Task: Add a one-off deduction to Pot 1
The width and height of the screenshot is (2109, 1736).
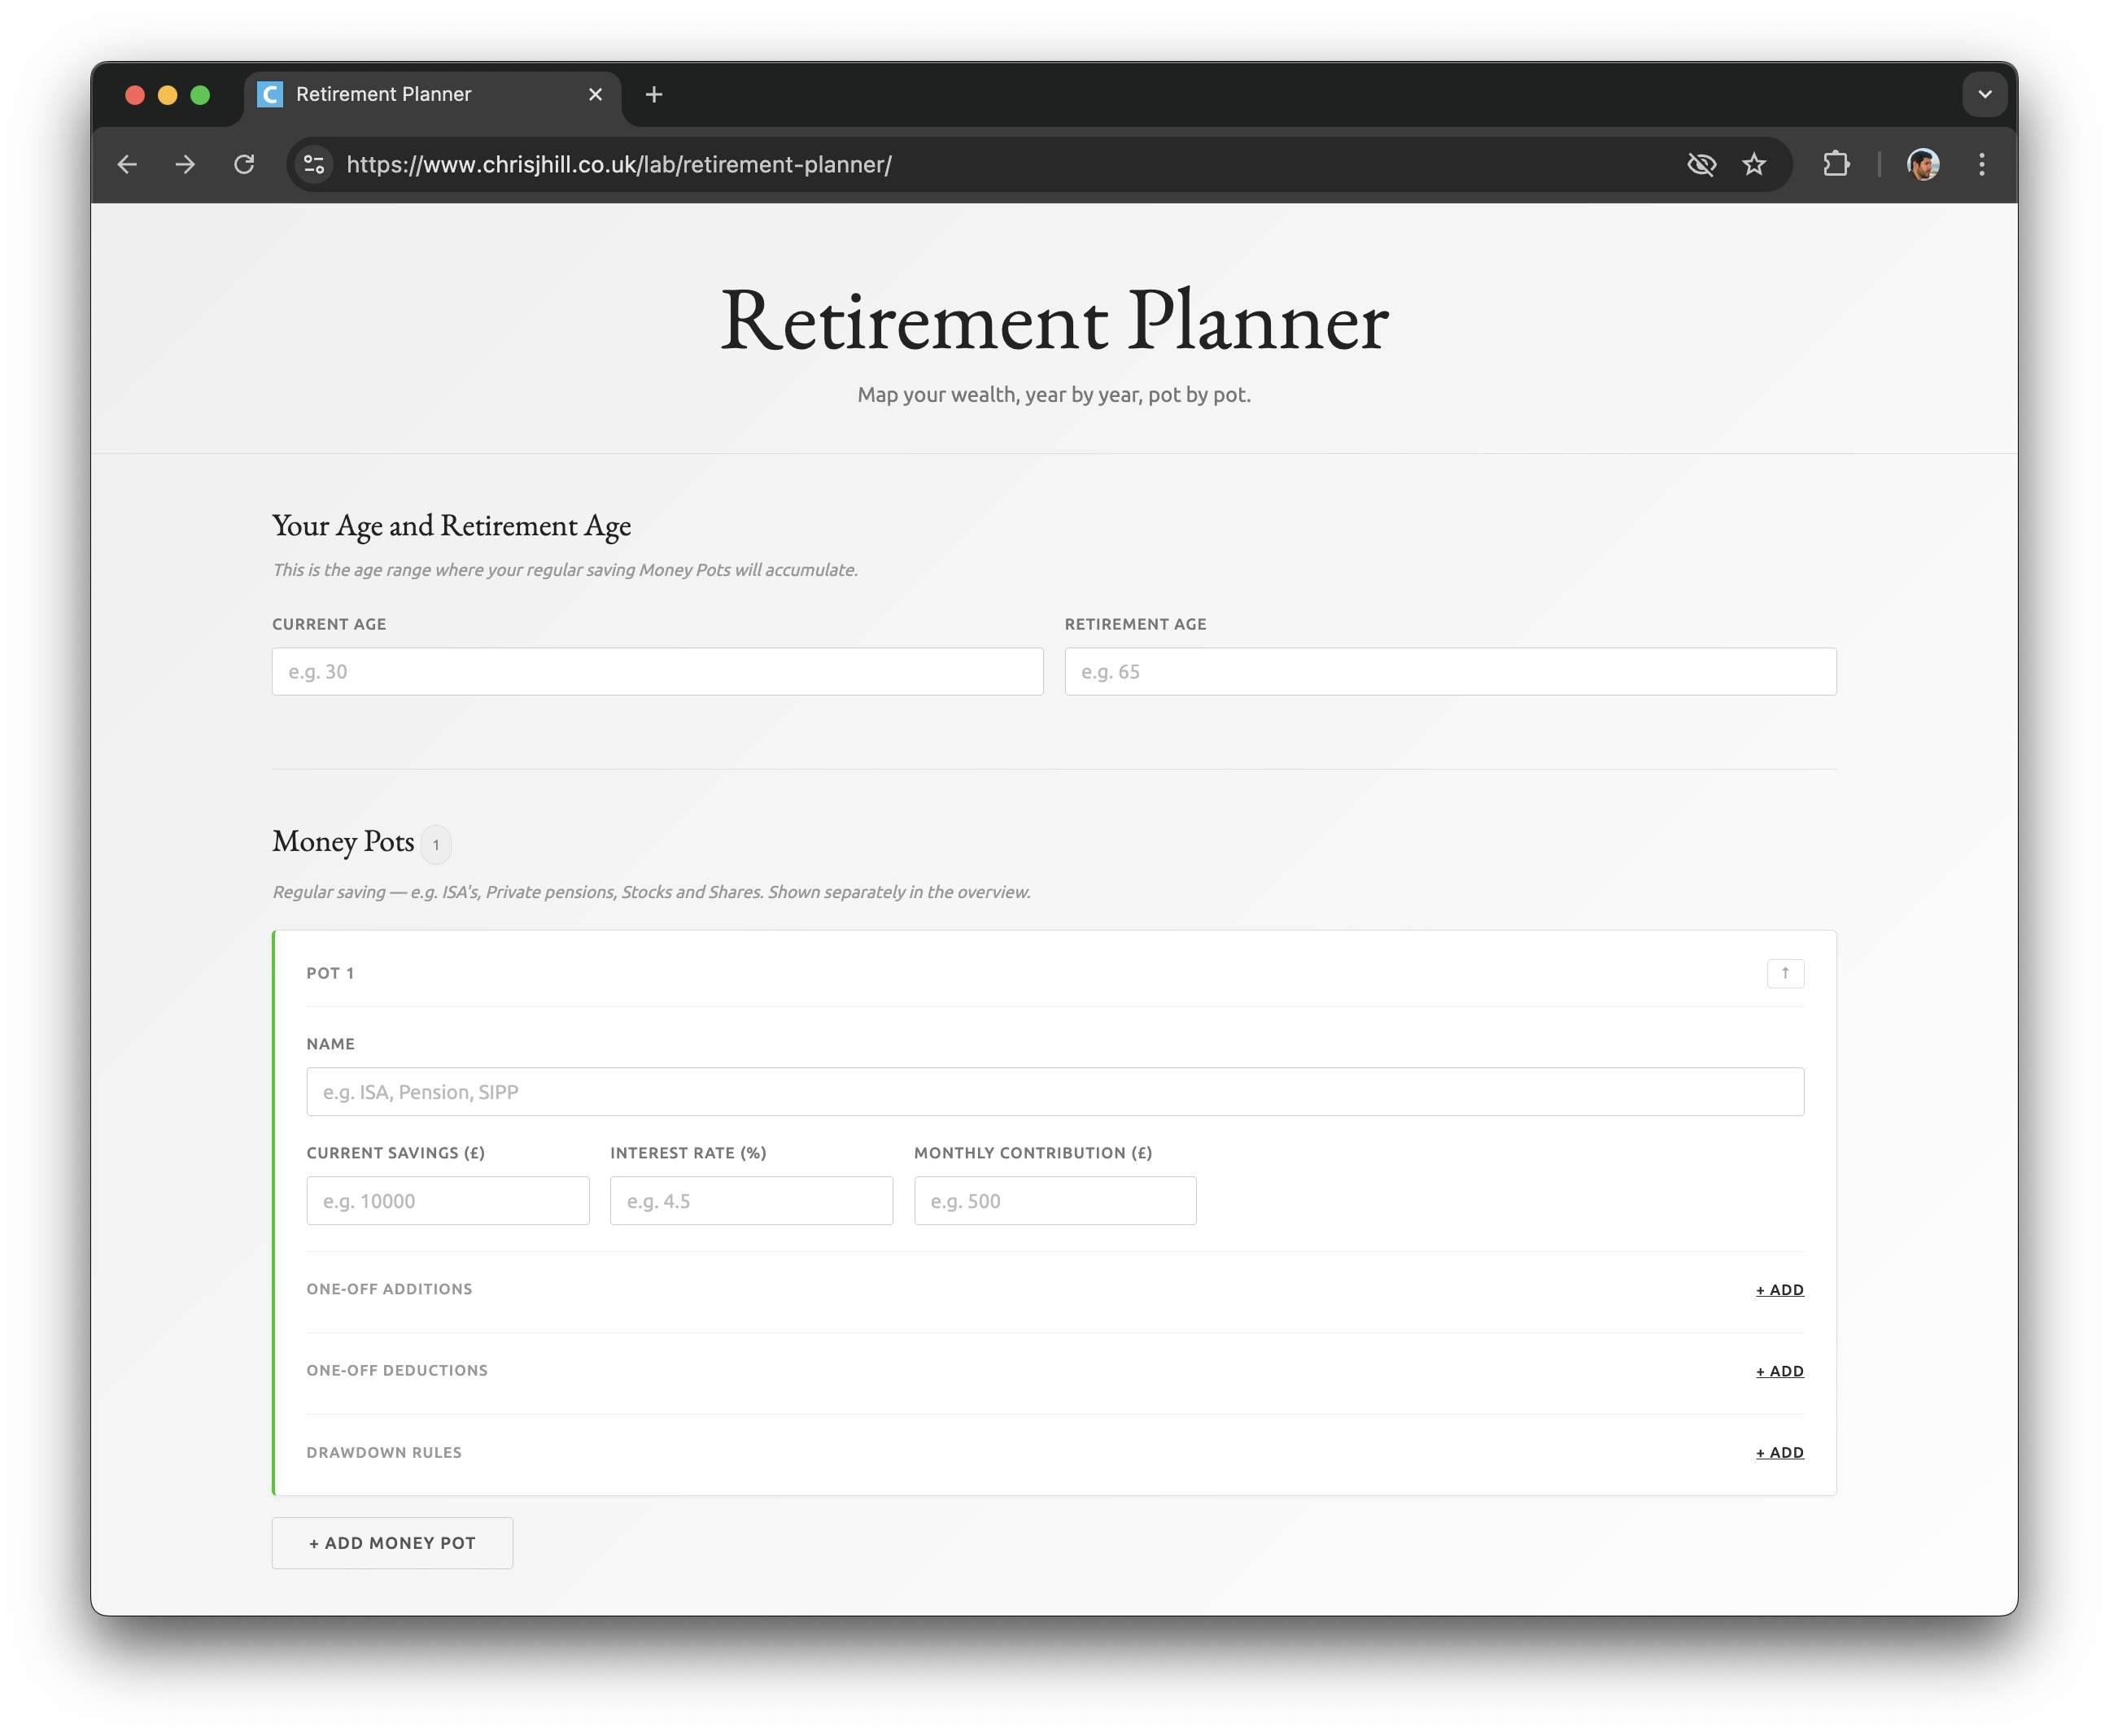Action: point(1779,1371)
